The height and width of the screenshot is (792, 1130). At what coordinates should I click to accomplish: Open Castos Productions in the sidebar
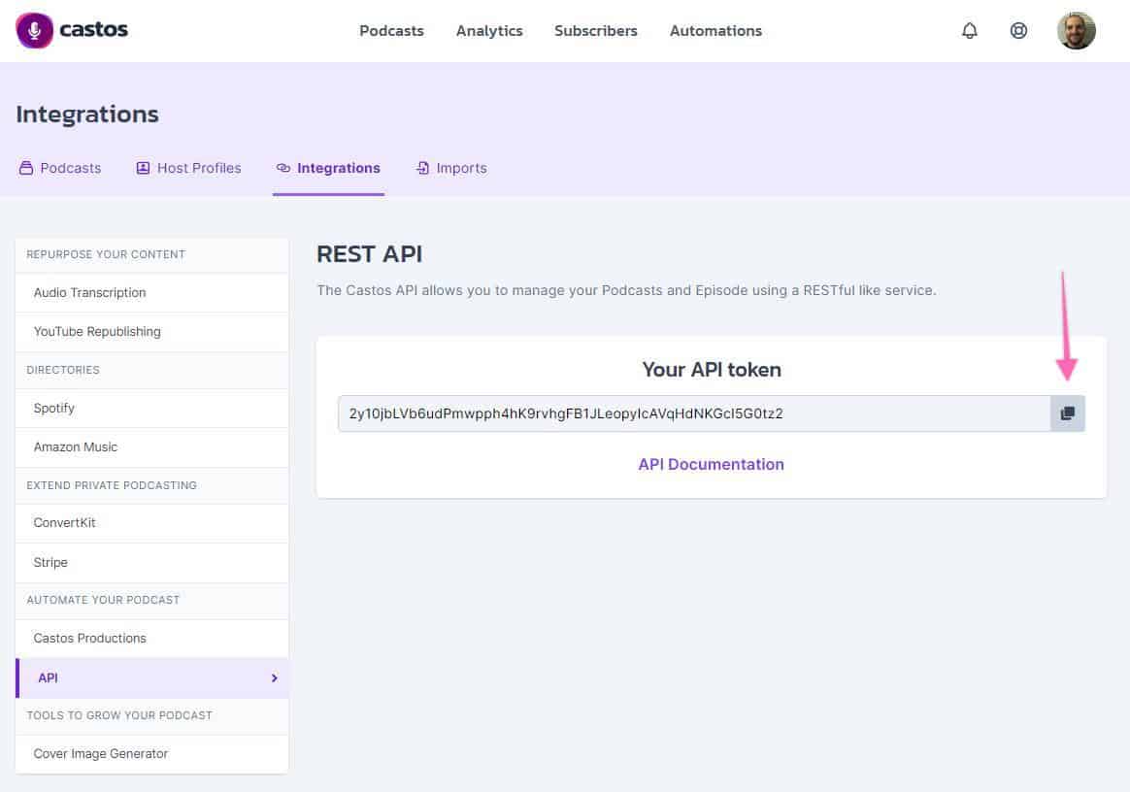(x=151, y=639)
